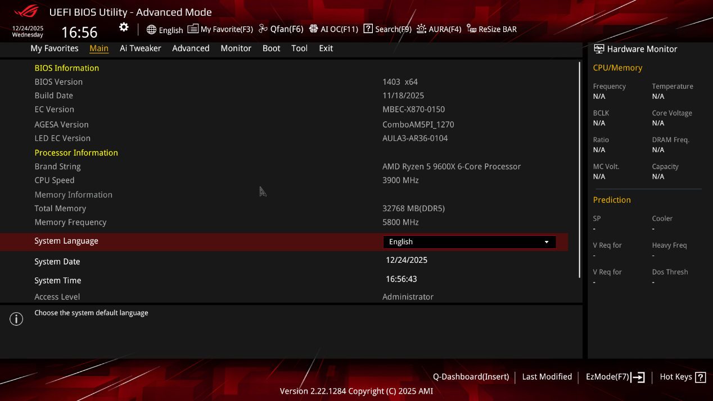The height and width of the screenshot is (401, 713).
Task: View Last Modified settings
Action: tap(547, 377)
